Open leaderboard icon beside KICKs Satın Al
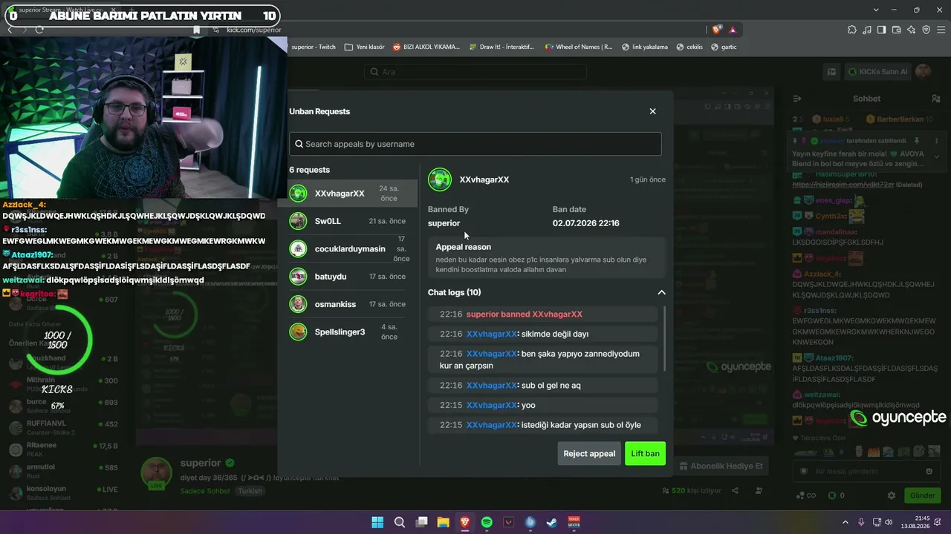 (x=831, y=72)
